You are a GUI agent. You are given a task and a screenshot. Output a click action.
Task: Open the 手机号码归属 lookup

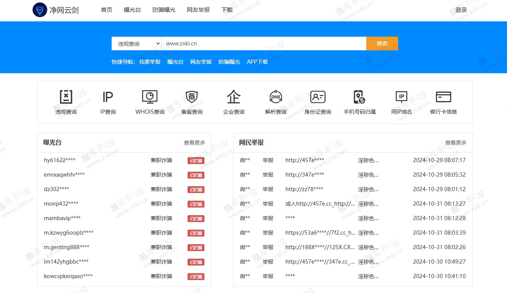pos(359,102)
